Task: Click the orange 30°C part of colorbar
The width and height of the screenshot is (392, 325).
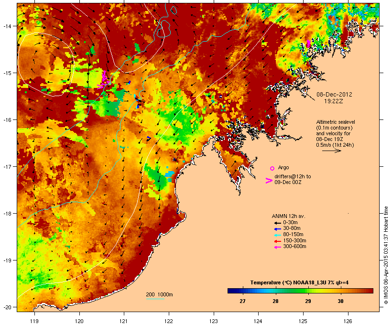Action: coord(340,291)
